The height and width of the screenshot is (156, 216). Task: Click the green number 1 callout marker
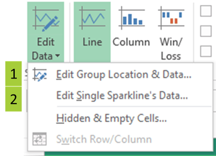[13, 74]
